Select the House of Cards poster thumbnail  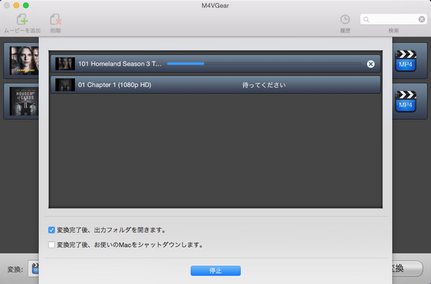point(24,101)
